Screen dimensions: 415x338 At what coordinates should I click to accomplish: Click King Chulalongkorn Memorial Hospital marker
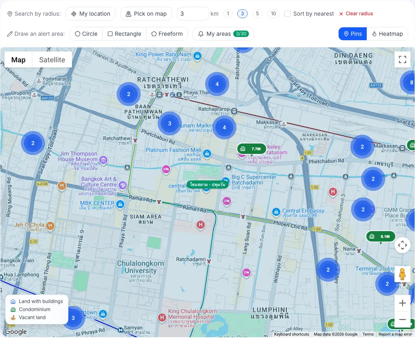pos(162,318)
